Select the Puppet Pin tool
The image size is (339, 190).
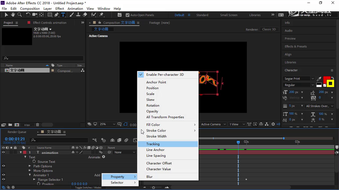(x=102, y=15)
